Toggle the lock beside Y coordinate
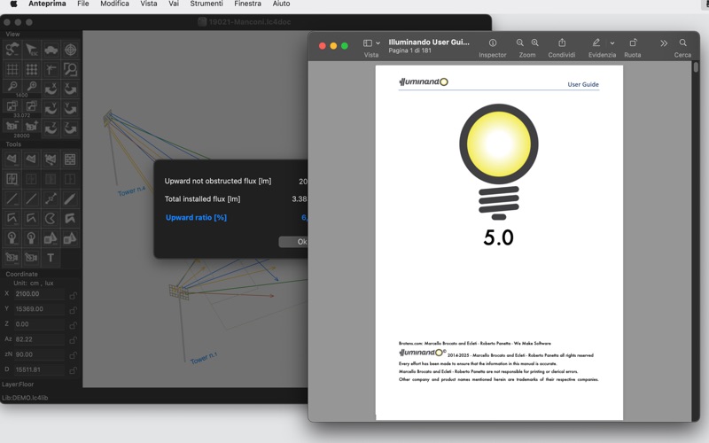This screenshot has width=709, height=443. (73, 310)
